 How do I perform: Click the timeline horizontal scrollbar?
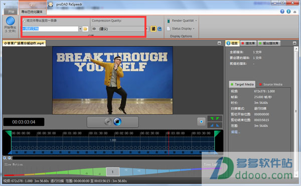tap(107, 158)
